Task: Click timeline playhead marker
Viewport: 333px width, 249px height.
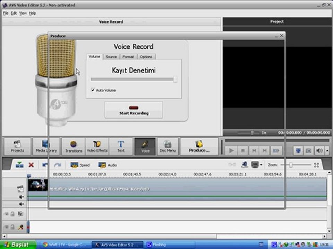Action: click(29, 176)
